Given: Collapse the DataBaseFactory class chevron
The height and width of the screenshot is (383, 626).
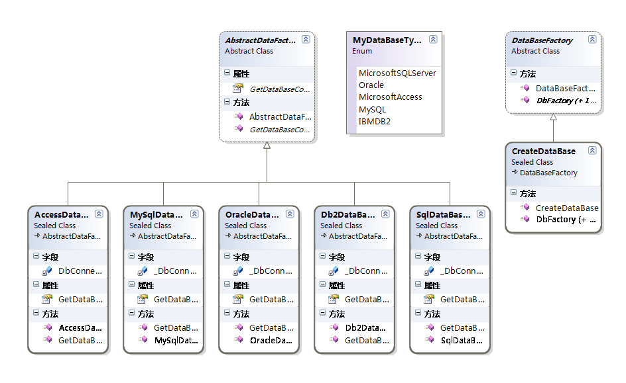Looking at the screenshot, I should pyautogui.click(x=592, y=39).
